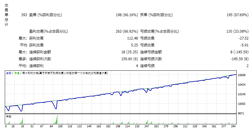
Task: Click the 每个即时价格 modelling description text
Action: click(x=65, y=73)
